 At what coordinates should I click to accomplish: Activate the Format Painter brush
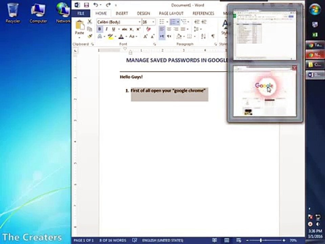coord(89,36)
